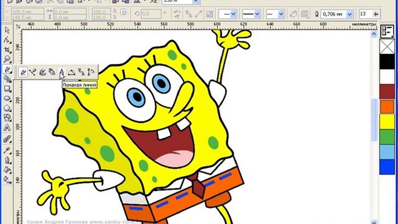Select the Interactive Fill tool

pos(7,180)
